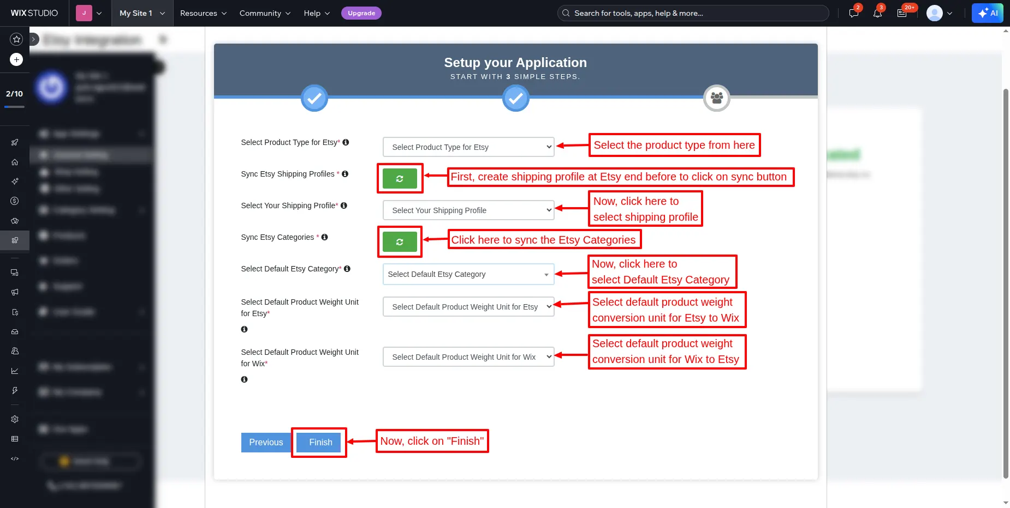Open the chat messages icon with badge 2

pos(854,13)
